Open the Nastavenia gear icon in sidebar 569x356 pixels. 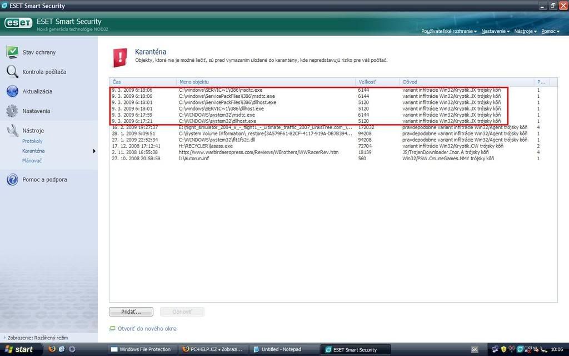12,111
